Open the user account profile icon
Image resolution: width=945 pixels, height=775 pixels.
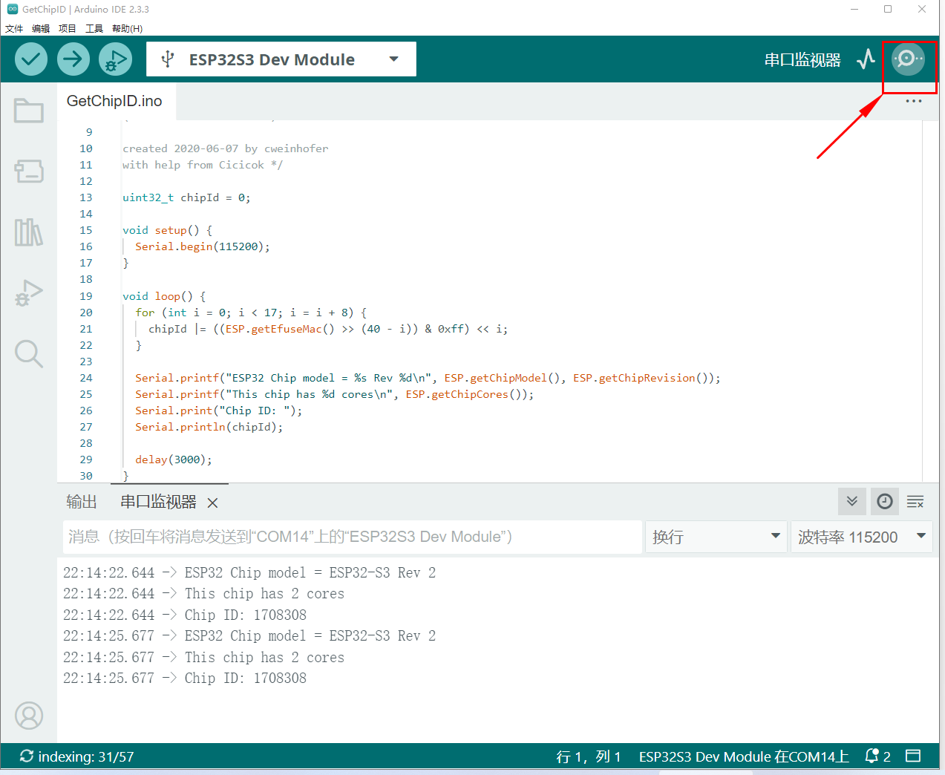(29, 716)
